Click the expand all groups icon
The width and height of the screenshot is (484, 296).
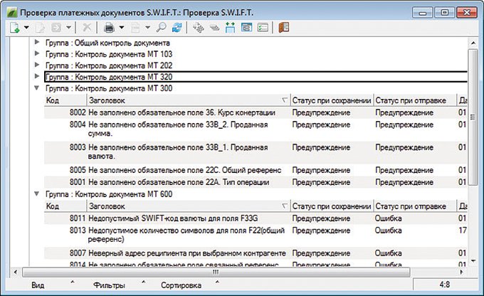[x=199, y=28]
